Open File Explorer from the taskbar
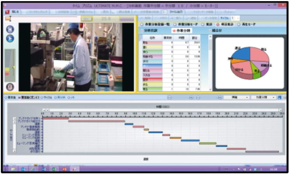This screenshot has width=291, height=175. (x=13, y=169)
